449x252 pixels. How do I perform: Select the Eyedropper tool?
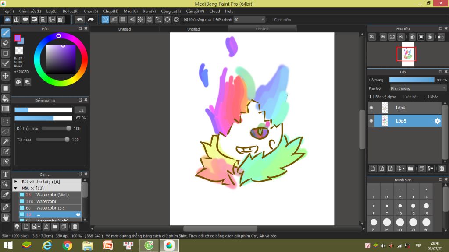coord(6,207)
